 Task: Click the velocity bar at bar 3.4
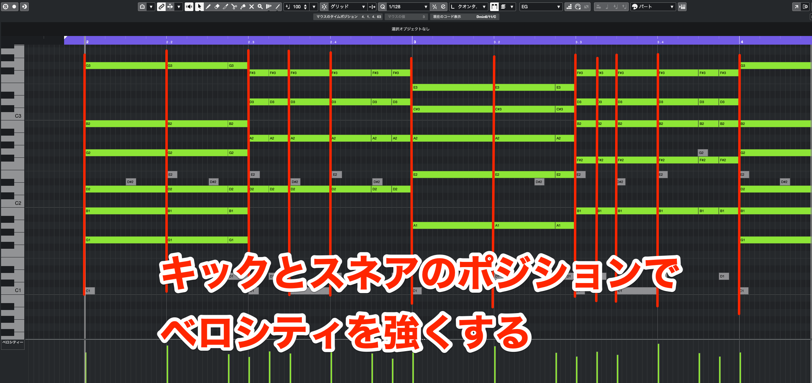(x=658, y=363)
